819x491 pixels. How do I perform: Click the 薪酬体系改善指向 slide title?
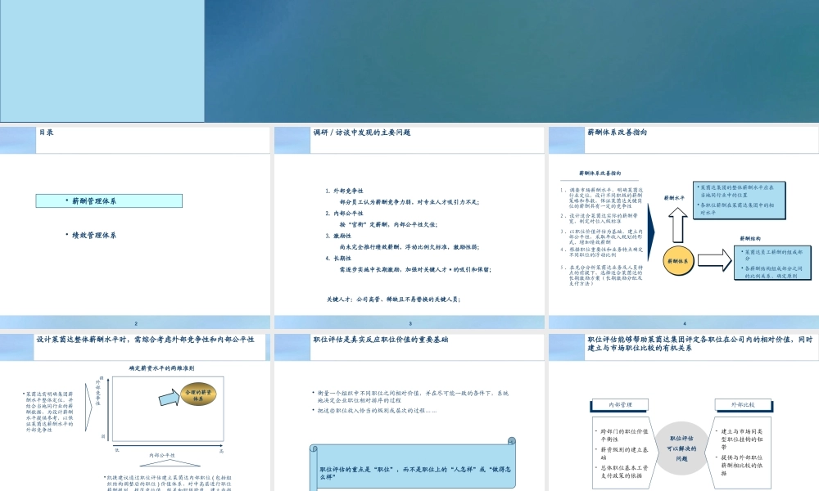click(617, 132)
